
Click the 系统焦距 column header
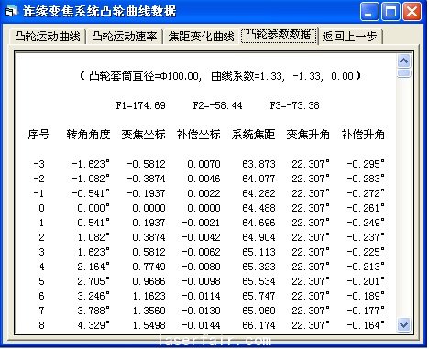tap(253, 135)
